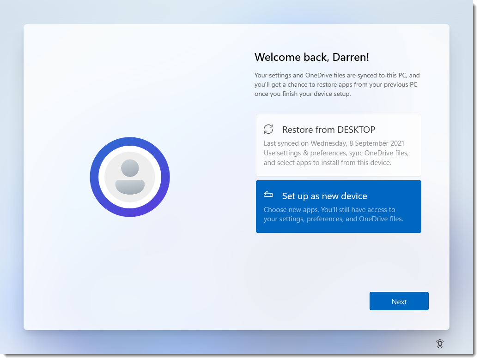Select the Restore from DESKTOP title text
Screen dimensions: 480x361
point(328,130)
